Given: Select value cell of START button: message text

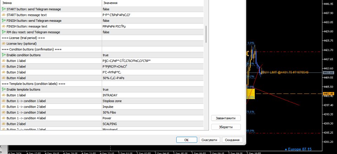Looking at the screenshot, I should tap(153, 15).
